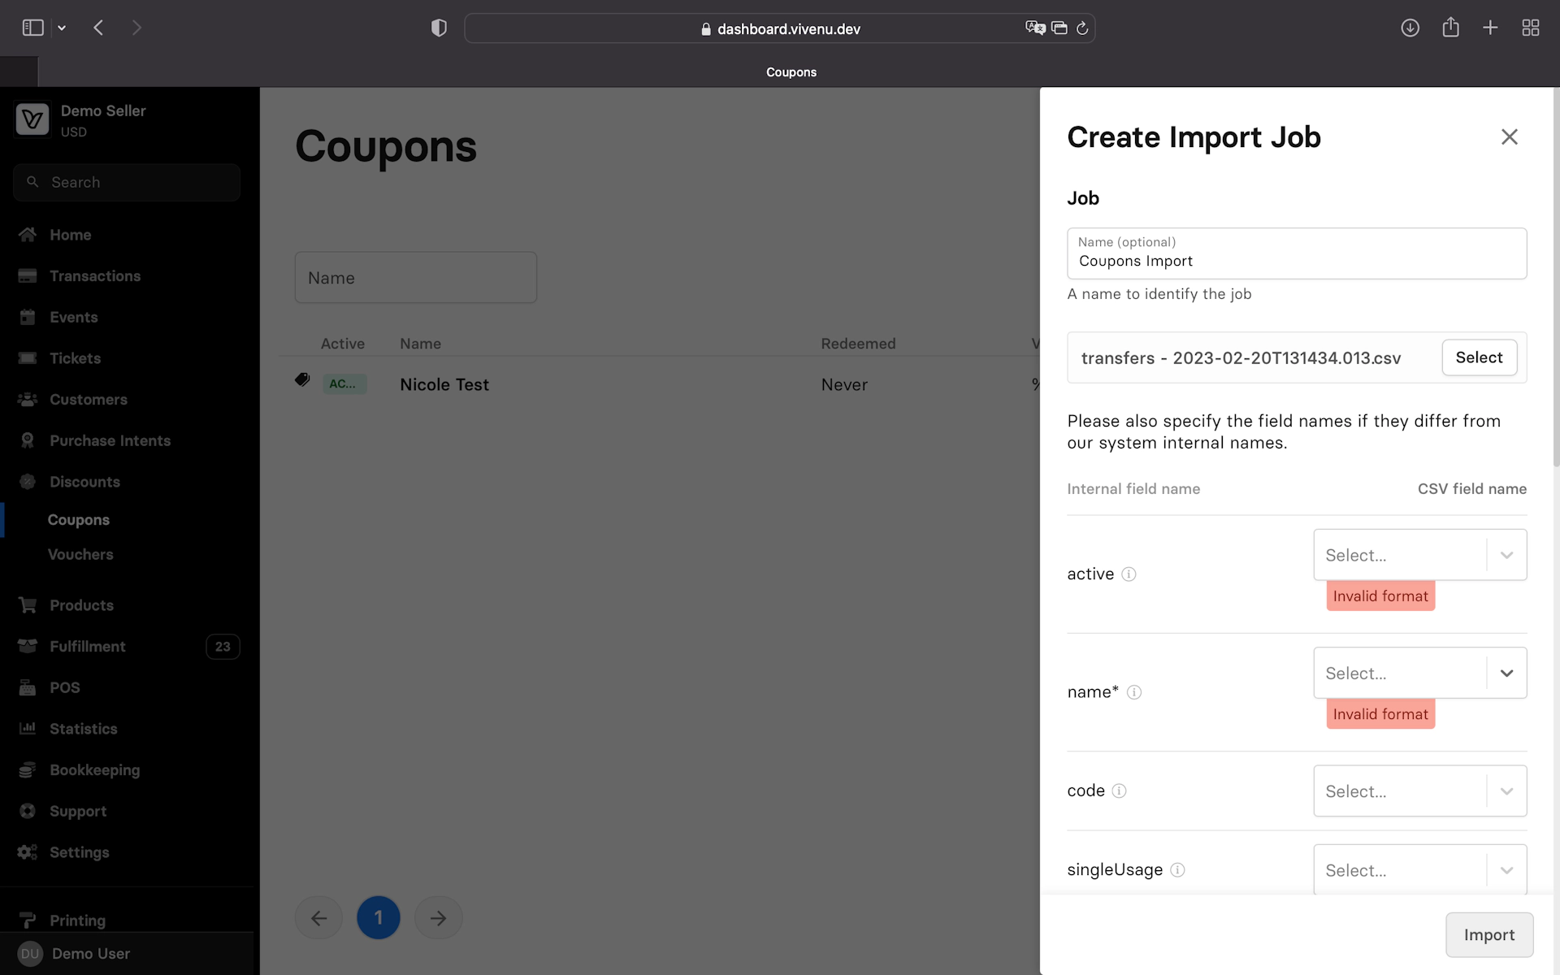Open the active CSV field dropdown

pos(1419,555)
